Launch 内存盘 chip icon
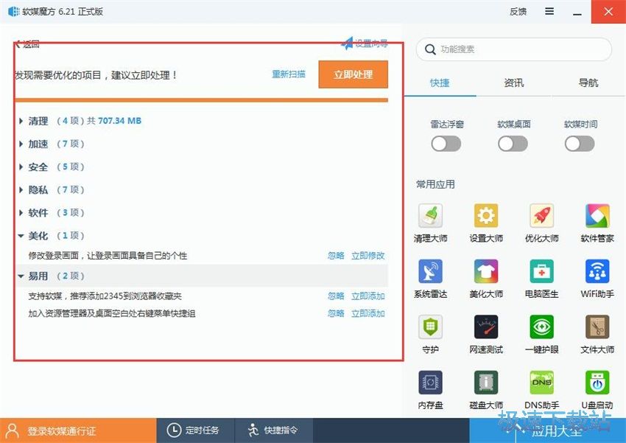Screen dimensions: 626x443 430,383
